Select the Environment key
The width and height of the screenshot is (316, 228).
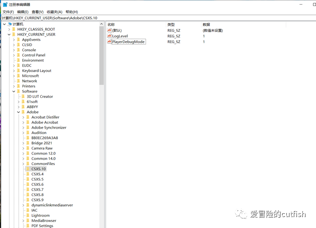[x=33, y=60]
